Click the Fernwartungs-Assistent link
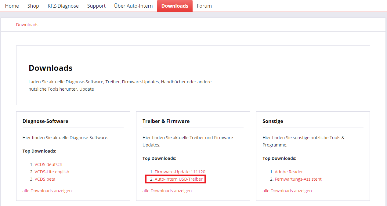Image resolution: width=387 pixels, height=206 pixels. [298, 179]
